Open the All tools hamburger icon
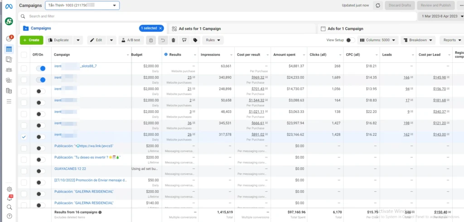Image resolution: width=464 pixels, height=222 pixels. click(x=9, y=102)
